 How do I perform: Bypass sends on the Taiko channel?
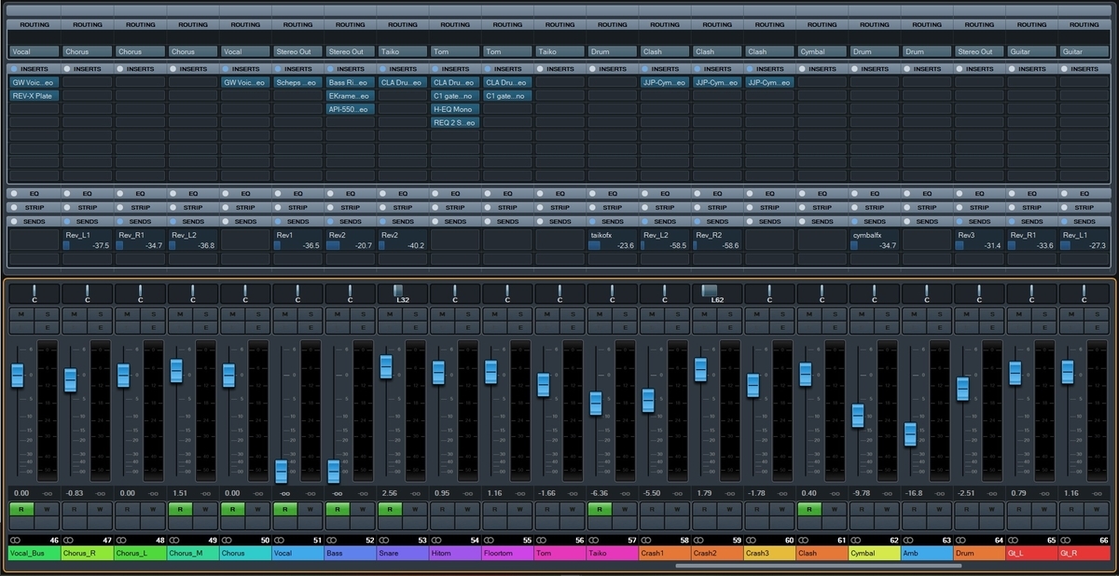pyautogui.click(x=592, y=222)
